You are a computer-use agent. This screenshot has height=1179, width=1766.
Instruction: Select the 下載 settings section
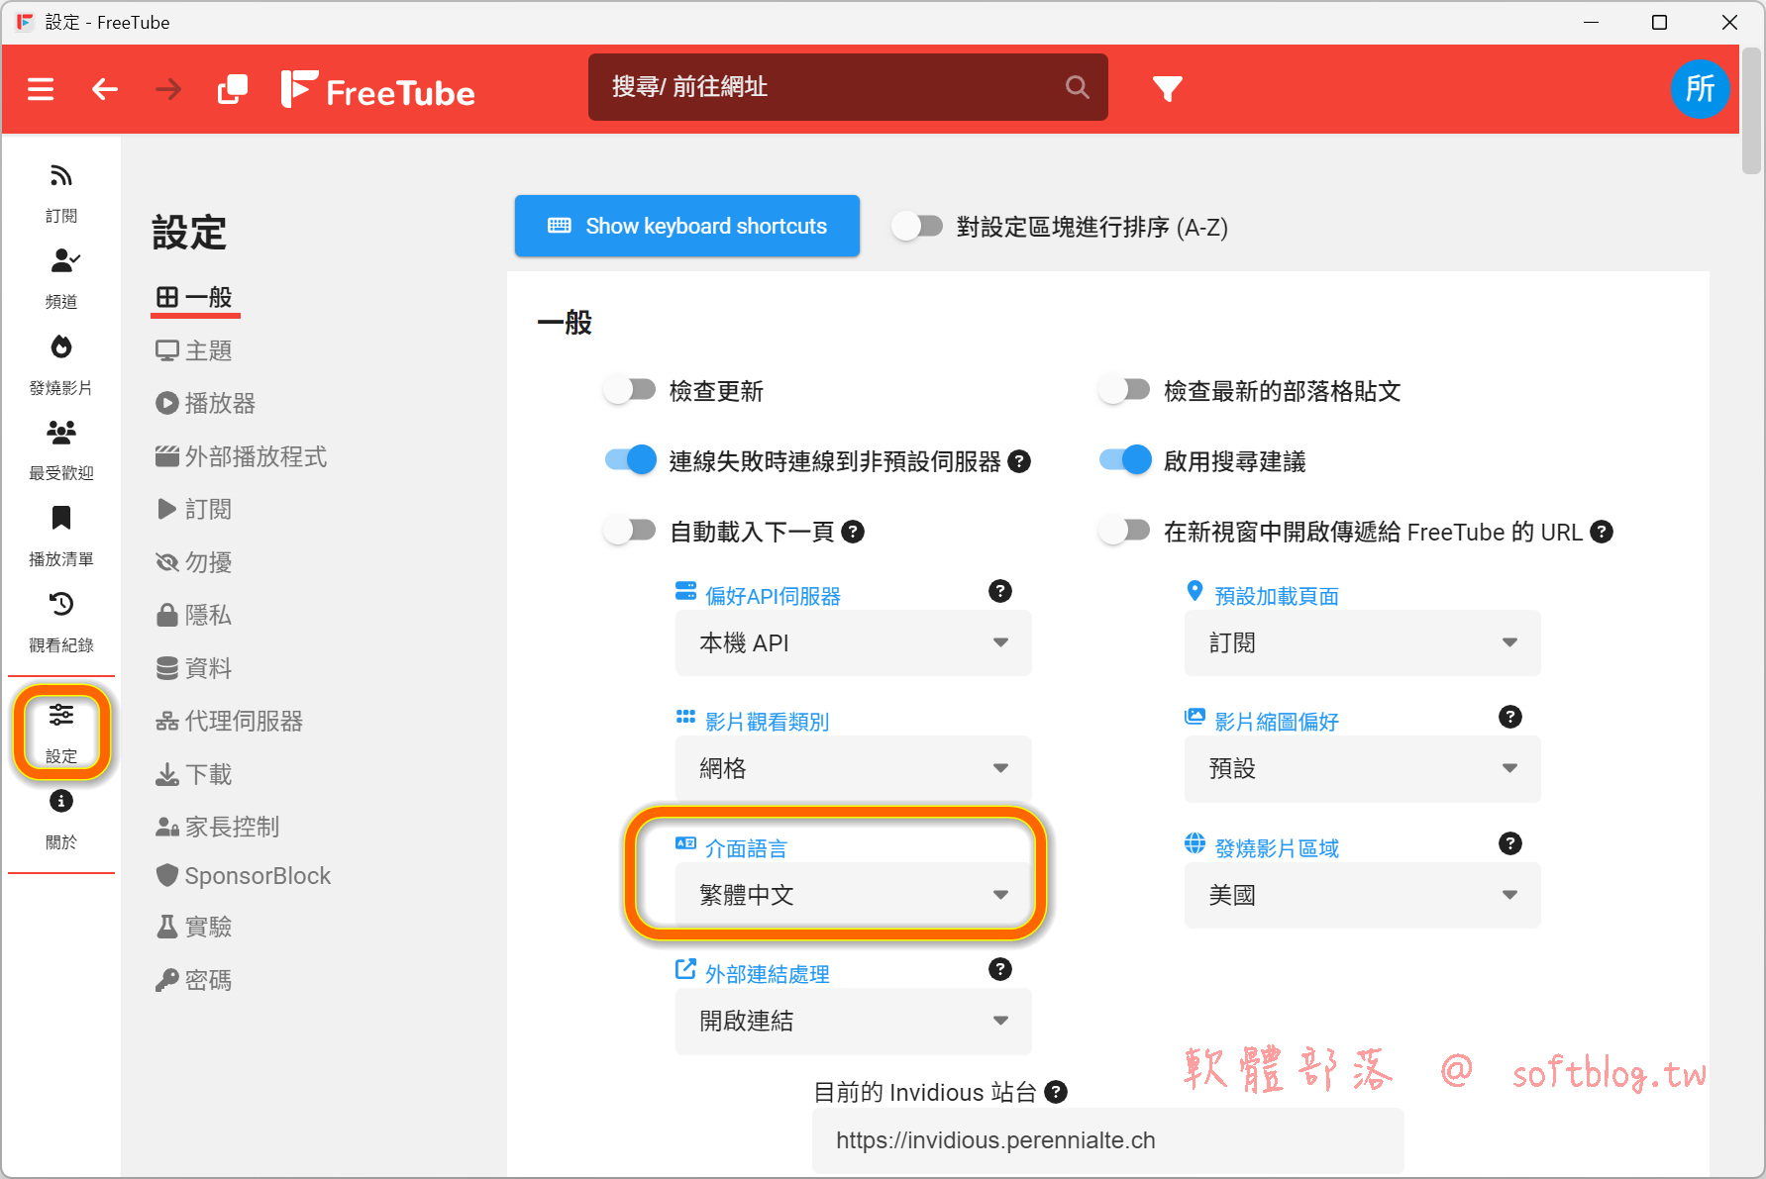coord(194,774)
